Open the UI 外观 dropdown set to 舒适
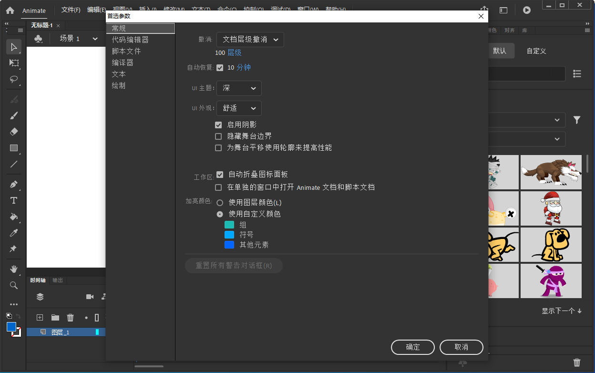Viewport: 595px width, 373px height. click(238, 108)
